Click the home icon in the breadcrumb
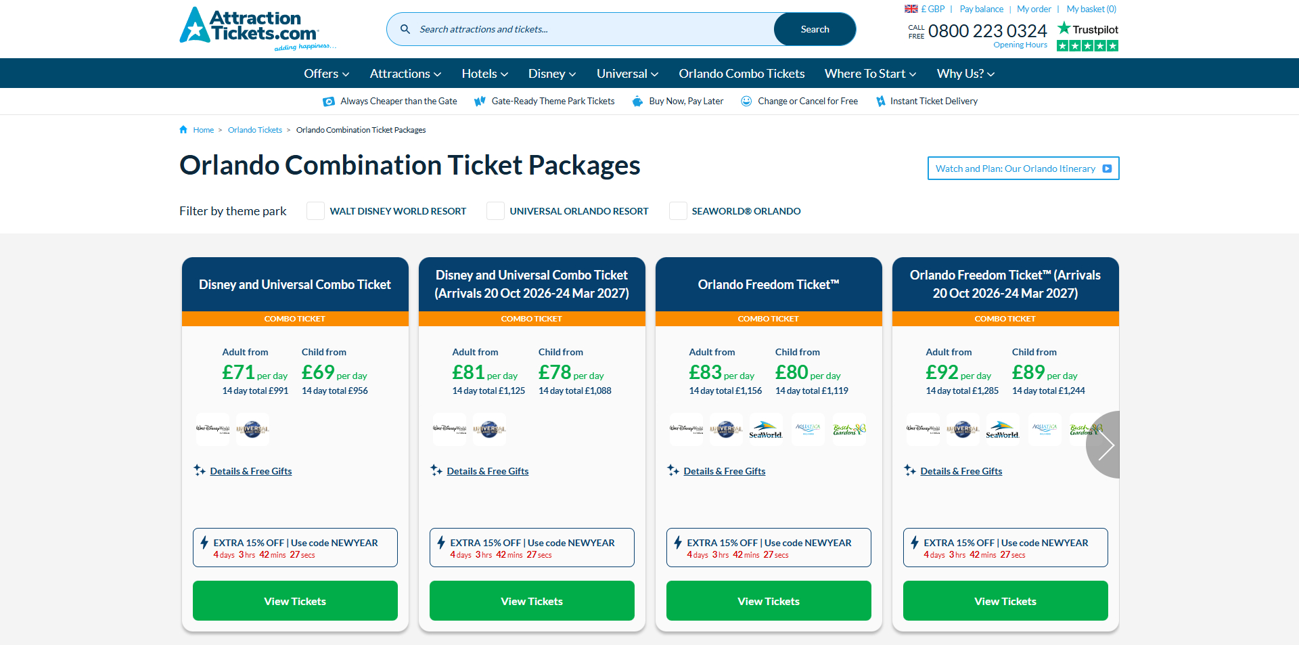The width and height of the screenshot is (1299, 645). (183, 129)
